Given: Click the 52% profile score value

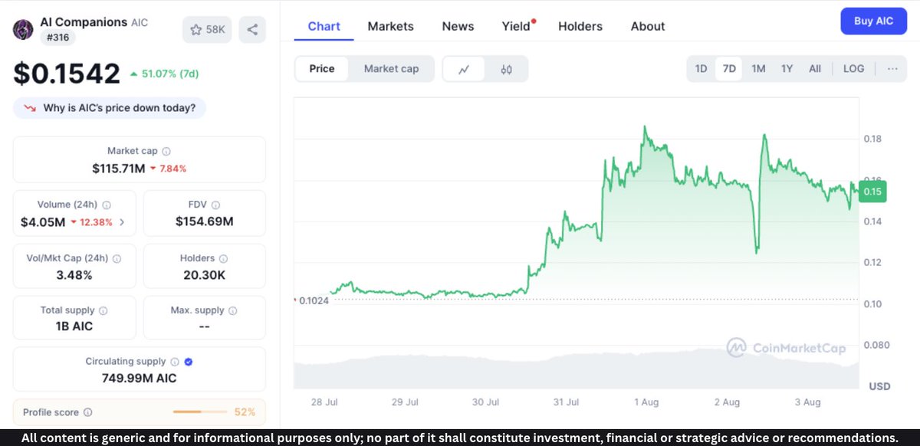Looking at the screenshot, I should [x=245, y=412].
